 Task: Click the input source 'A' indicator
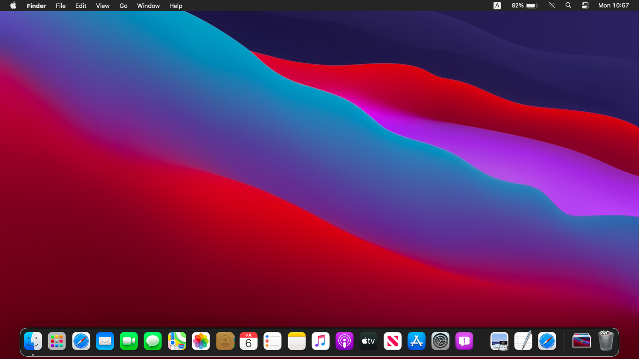coord(497,6)
